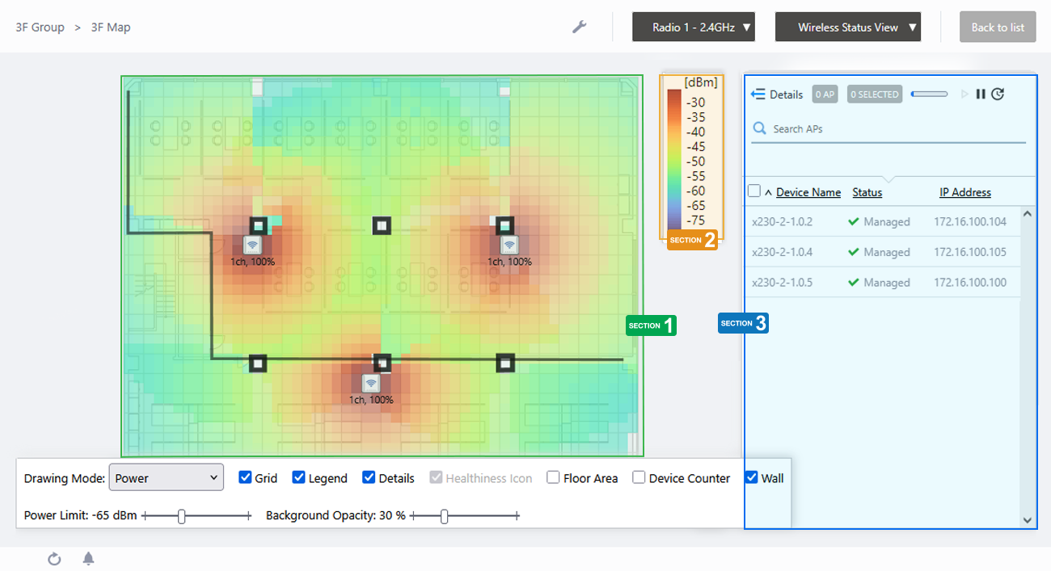Image resolution: width=1051 pixels, height=571 pixels.
Task: Click the Back to list button
Action: point(997,27)
